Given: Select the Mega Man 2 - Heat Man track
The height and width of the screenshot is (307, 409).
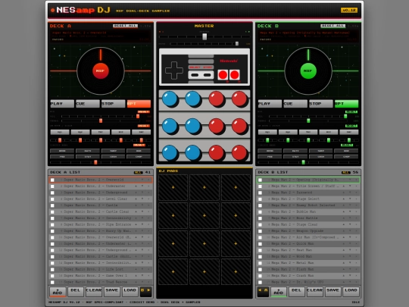Looking at the screenshot, I should pyautogui.click(x=308, y=250).
